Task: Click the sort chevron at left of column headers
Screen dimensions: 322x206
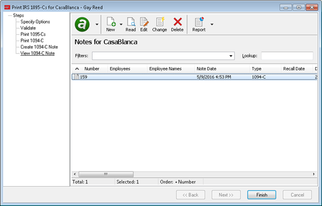Action: pyautogui.click(x=77, y=69)
